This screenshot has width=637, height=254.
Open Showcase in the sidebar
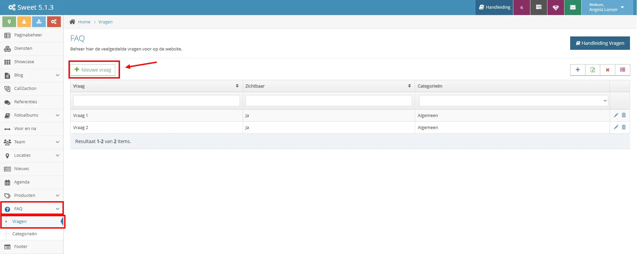coord(32,62)
